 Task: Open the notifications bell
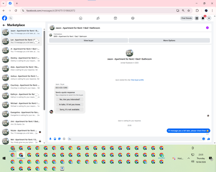(203, 18)
